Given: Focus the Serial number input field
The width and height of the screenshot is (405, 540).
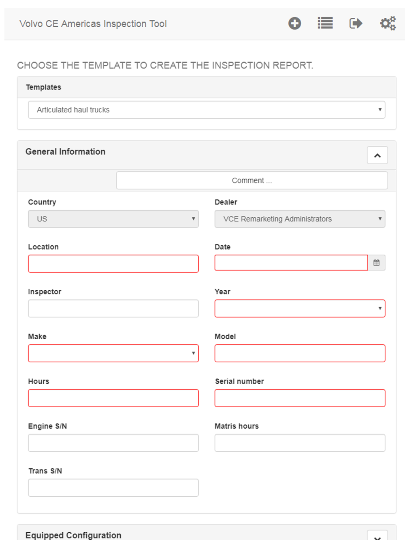Looking at the screenshot, I should pos(300,398).
